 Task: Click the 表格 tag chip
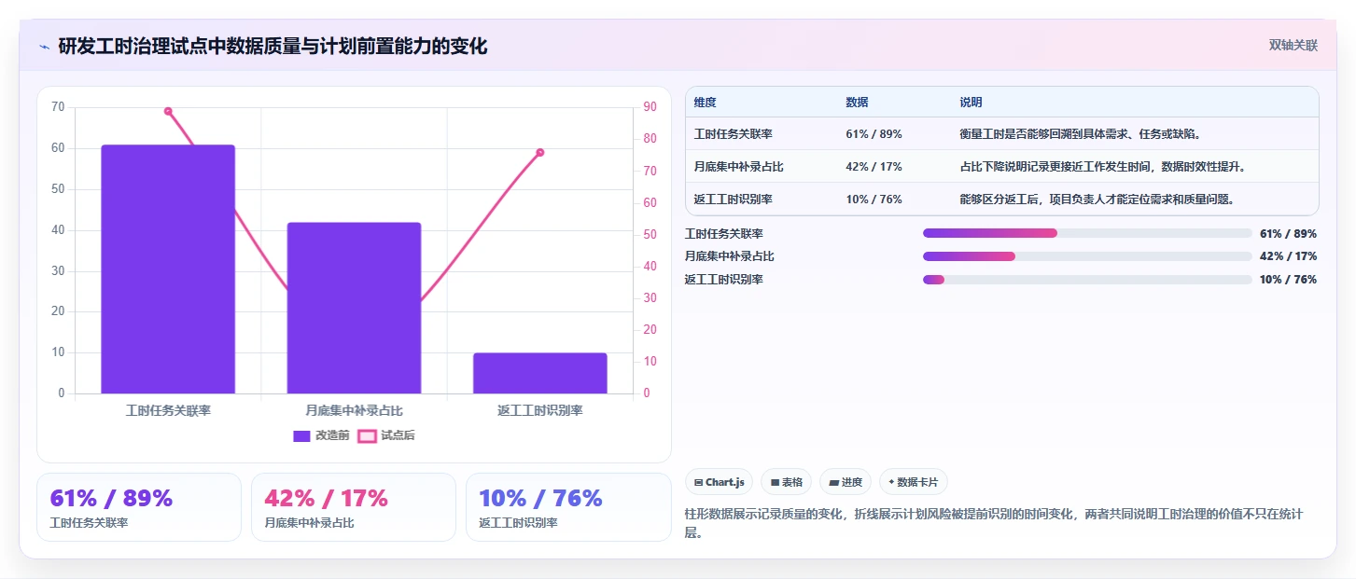pyautogui.click(x=787, y=482)
